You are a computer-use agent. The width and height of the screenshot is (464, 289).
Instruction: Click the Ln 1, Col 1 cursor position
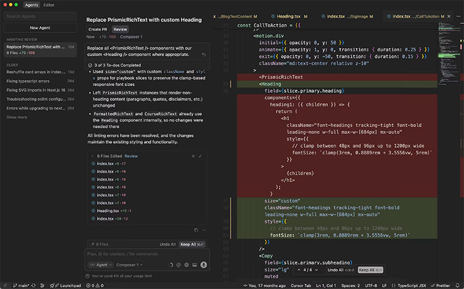(x=326, y=285)
